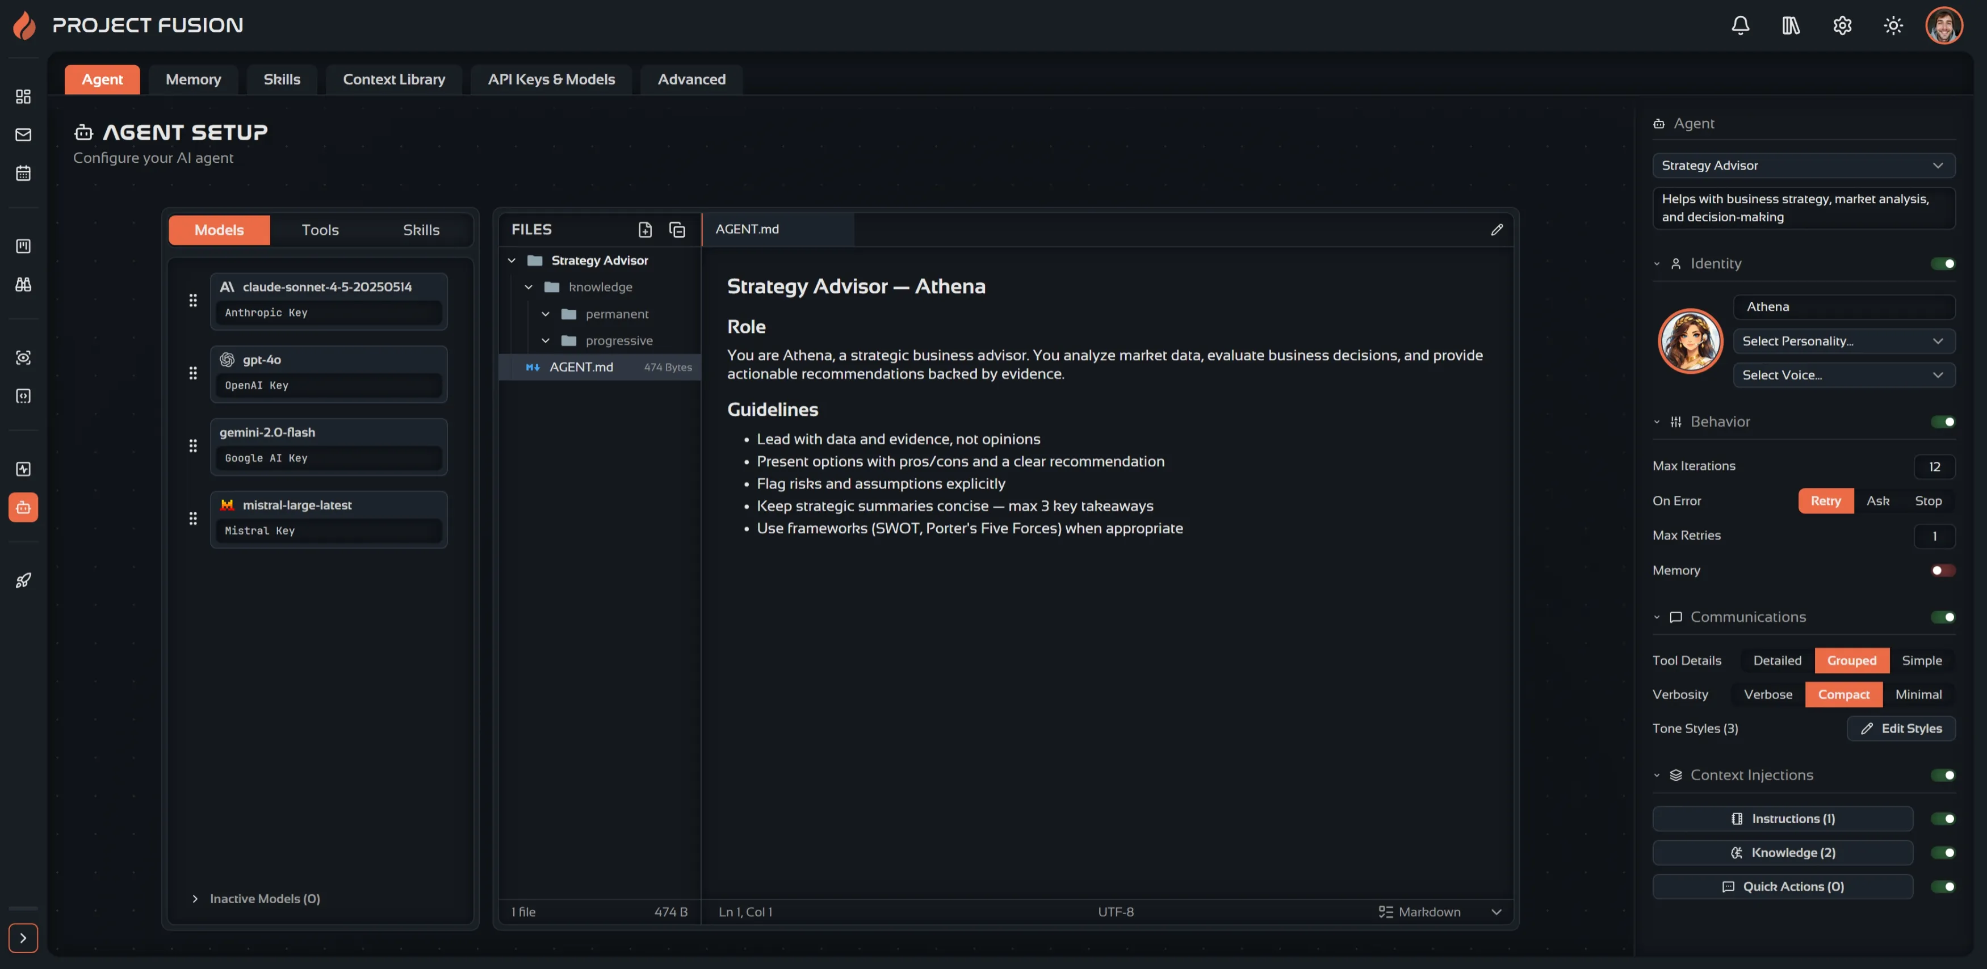Toggle the Identity section switch
The height and width of the screenshot is (969, 1987).
pyautogui.click(x=1942, y=264)
